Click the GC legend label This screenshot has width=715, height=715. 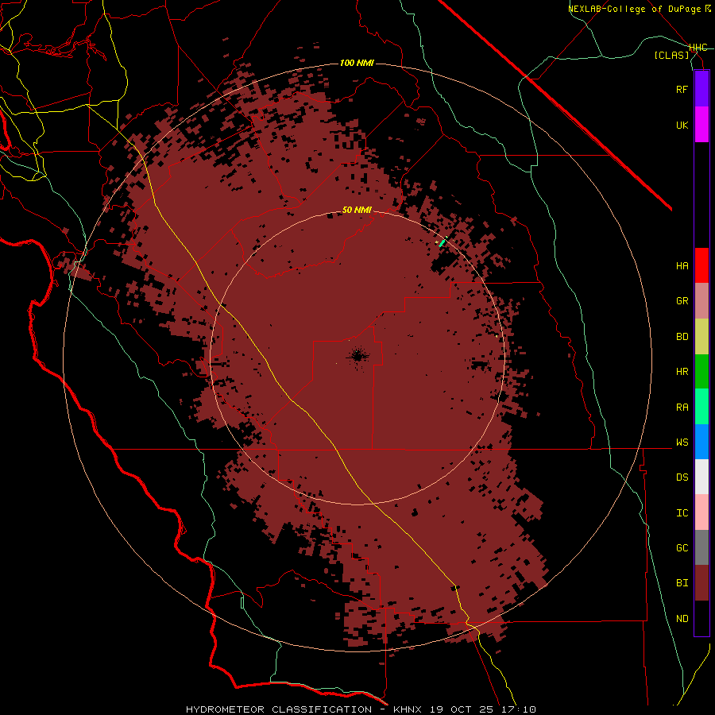(682, 548)
